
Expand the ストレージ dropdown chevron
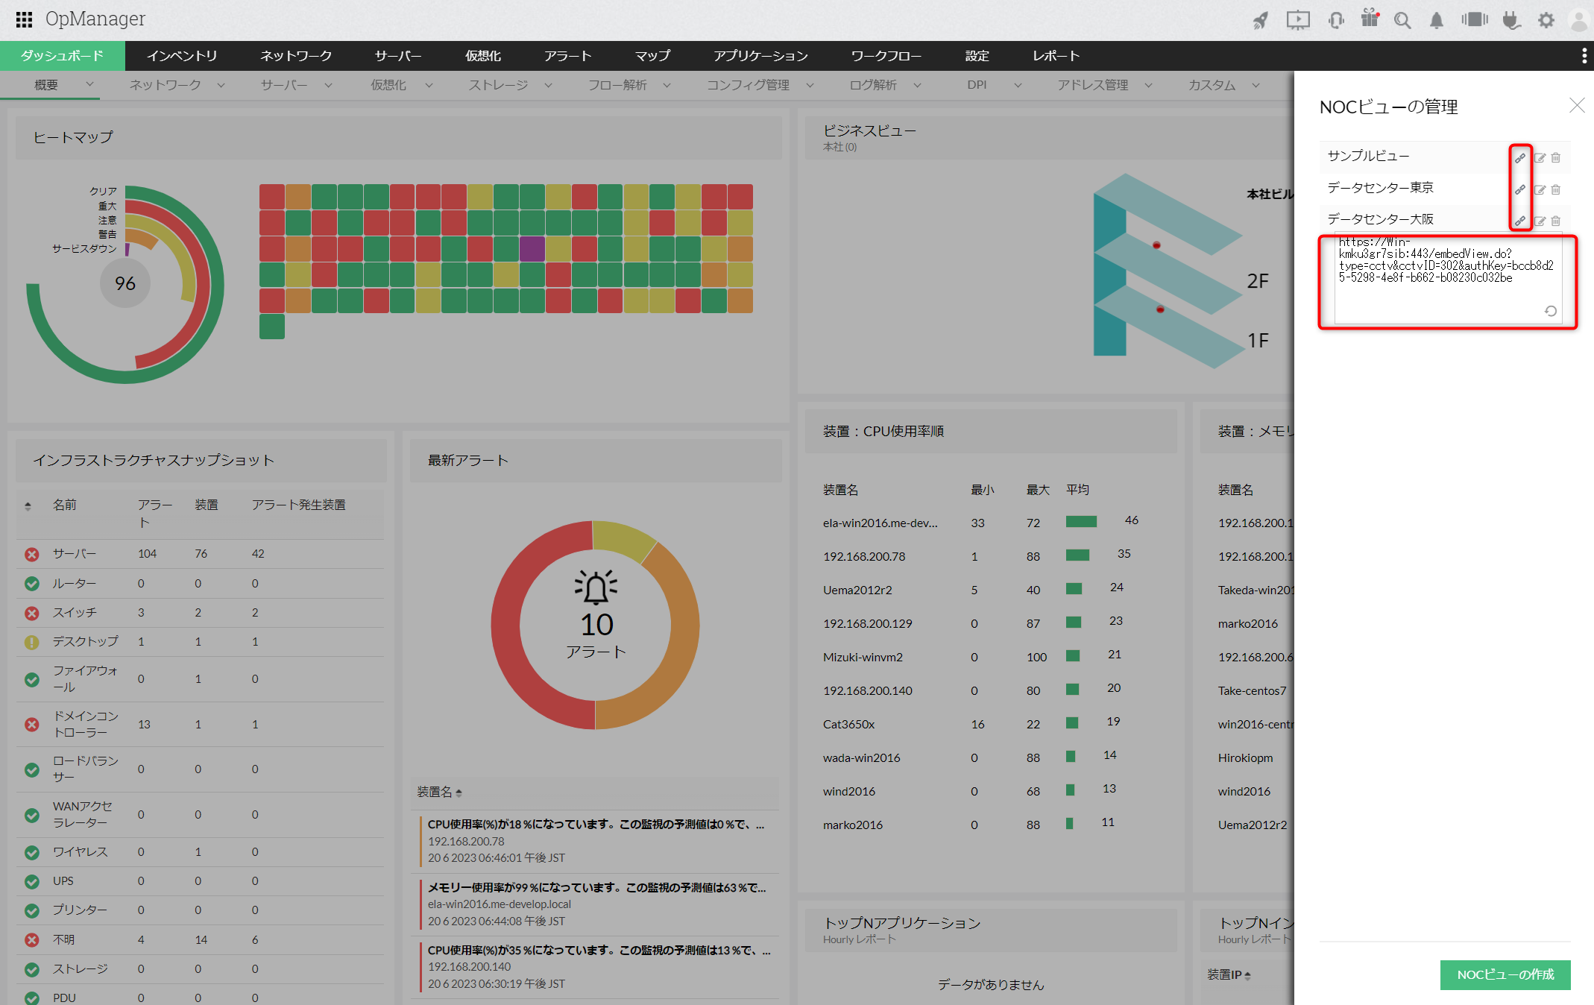pyautogui.click(x=548, y=85)
